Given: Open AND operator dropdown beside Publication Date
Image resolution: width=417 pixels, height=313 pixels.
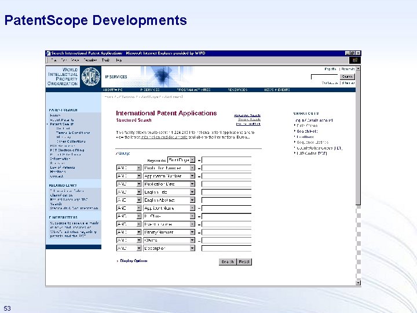Looking at the screenshot, I should (129, 184).
